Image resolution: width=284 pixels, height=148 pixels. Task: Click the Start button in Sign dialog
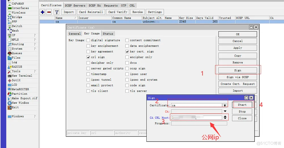(242, 105)
